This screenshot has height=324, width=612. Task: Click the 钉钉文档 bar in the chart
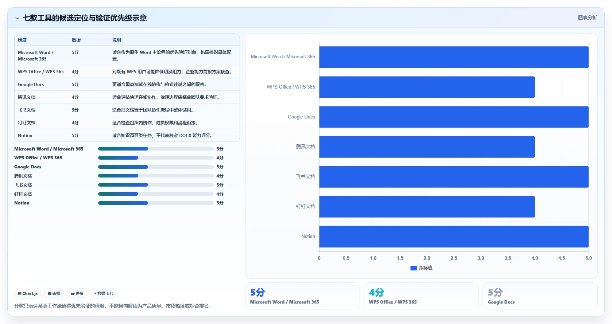(427, 207)
